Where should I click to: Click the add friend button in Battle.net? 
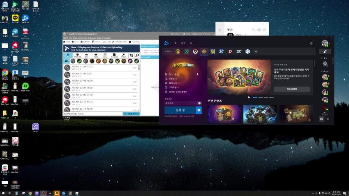325,51
